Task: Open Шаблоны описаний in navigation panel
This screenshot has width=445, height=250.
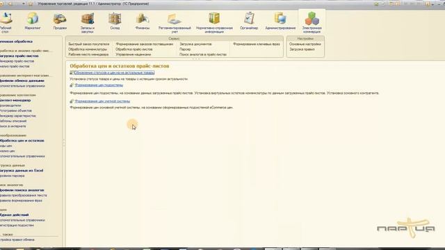Action: 13,121
